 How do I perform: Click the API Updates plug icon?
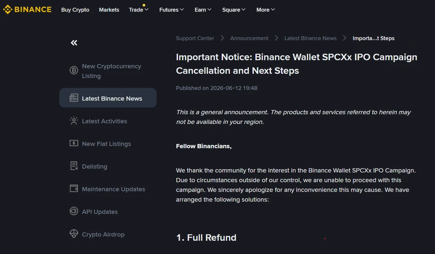[74, 211]
